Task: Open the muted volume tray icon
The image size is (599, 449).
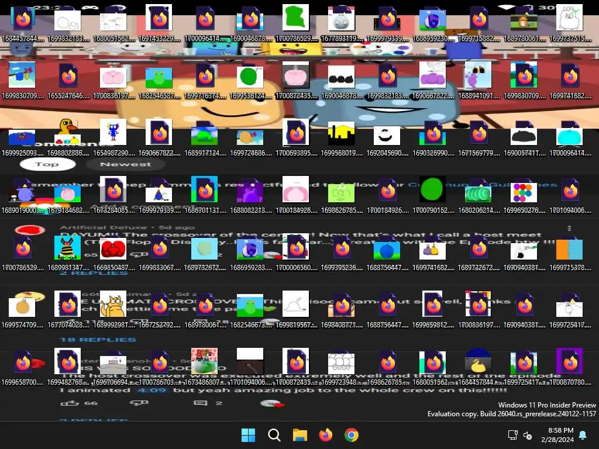Action: click(528, 435)
